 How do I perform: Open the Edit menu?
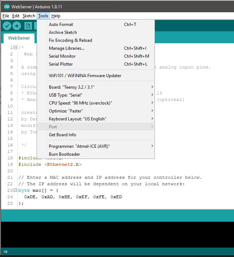click(16, 16)
